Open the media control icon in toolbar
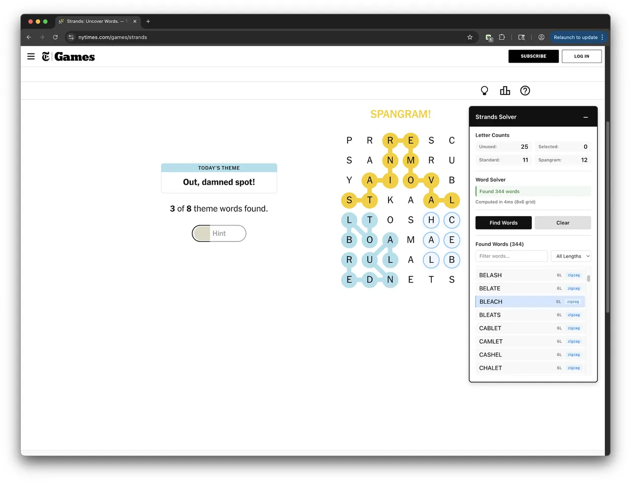Viewport: 631px width, 483px height. pyautogui.click(x=522, y=37)
